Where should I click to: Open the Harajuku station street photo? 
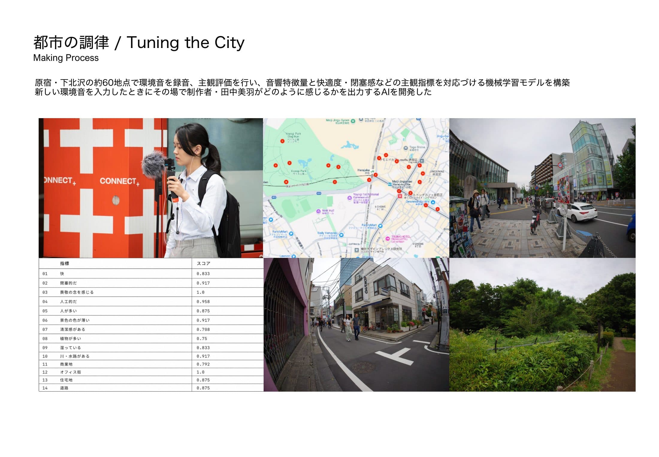[x=542, y=188]
